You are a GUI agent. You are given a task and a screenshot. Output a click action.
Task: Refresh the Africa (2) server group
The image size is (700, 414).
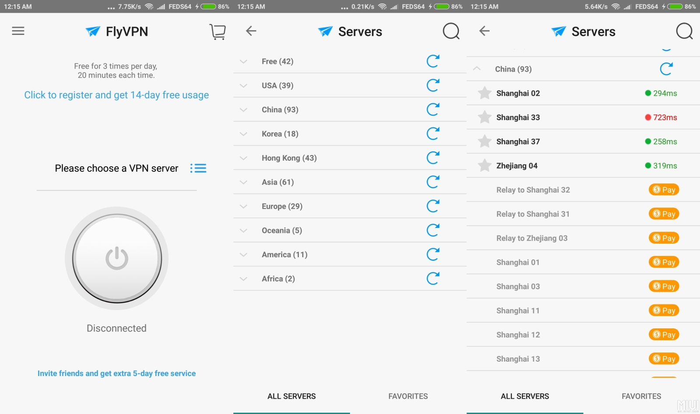coord(433,278)
